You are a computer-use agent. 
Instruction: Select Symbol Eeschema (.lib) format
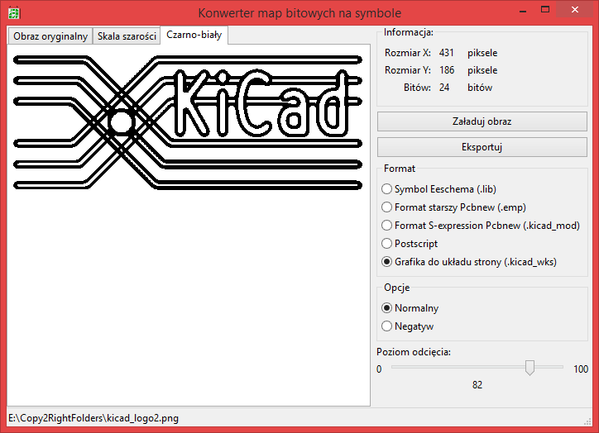point(439,189)
